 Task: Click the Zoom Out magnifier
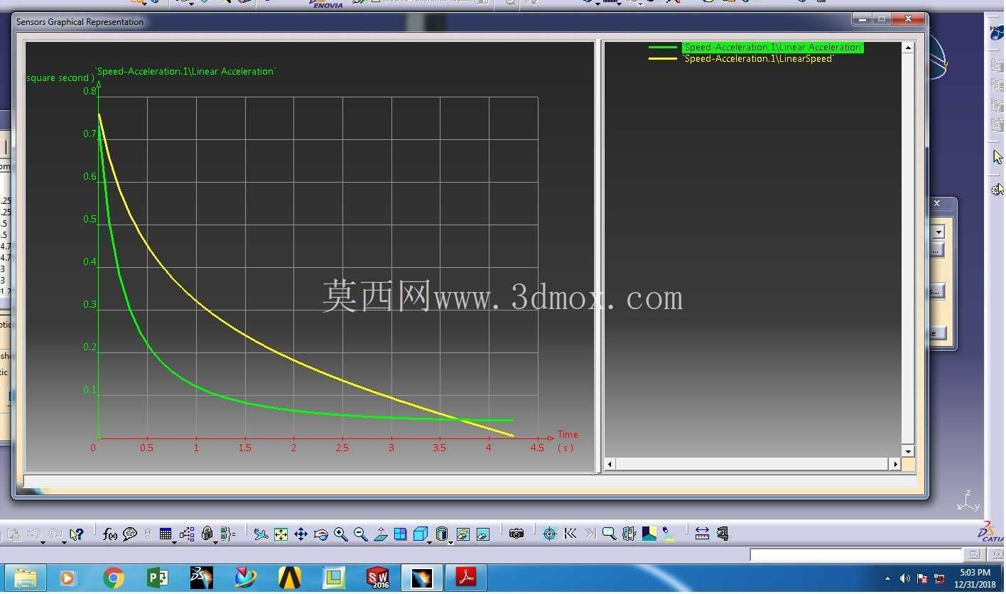click(x=360, y=534)
